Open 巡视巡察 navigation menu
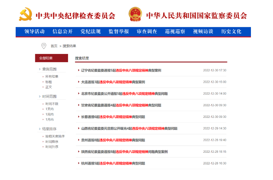The height and width of the screenshot is (180, 273). (x=175, y=32)
